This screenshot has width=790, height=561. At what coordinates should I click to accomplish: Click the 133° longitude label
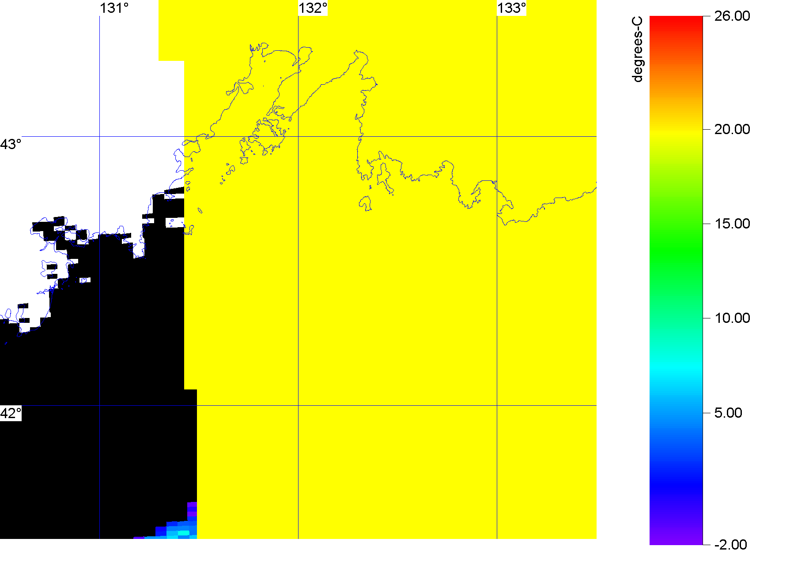(511, 8)
